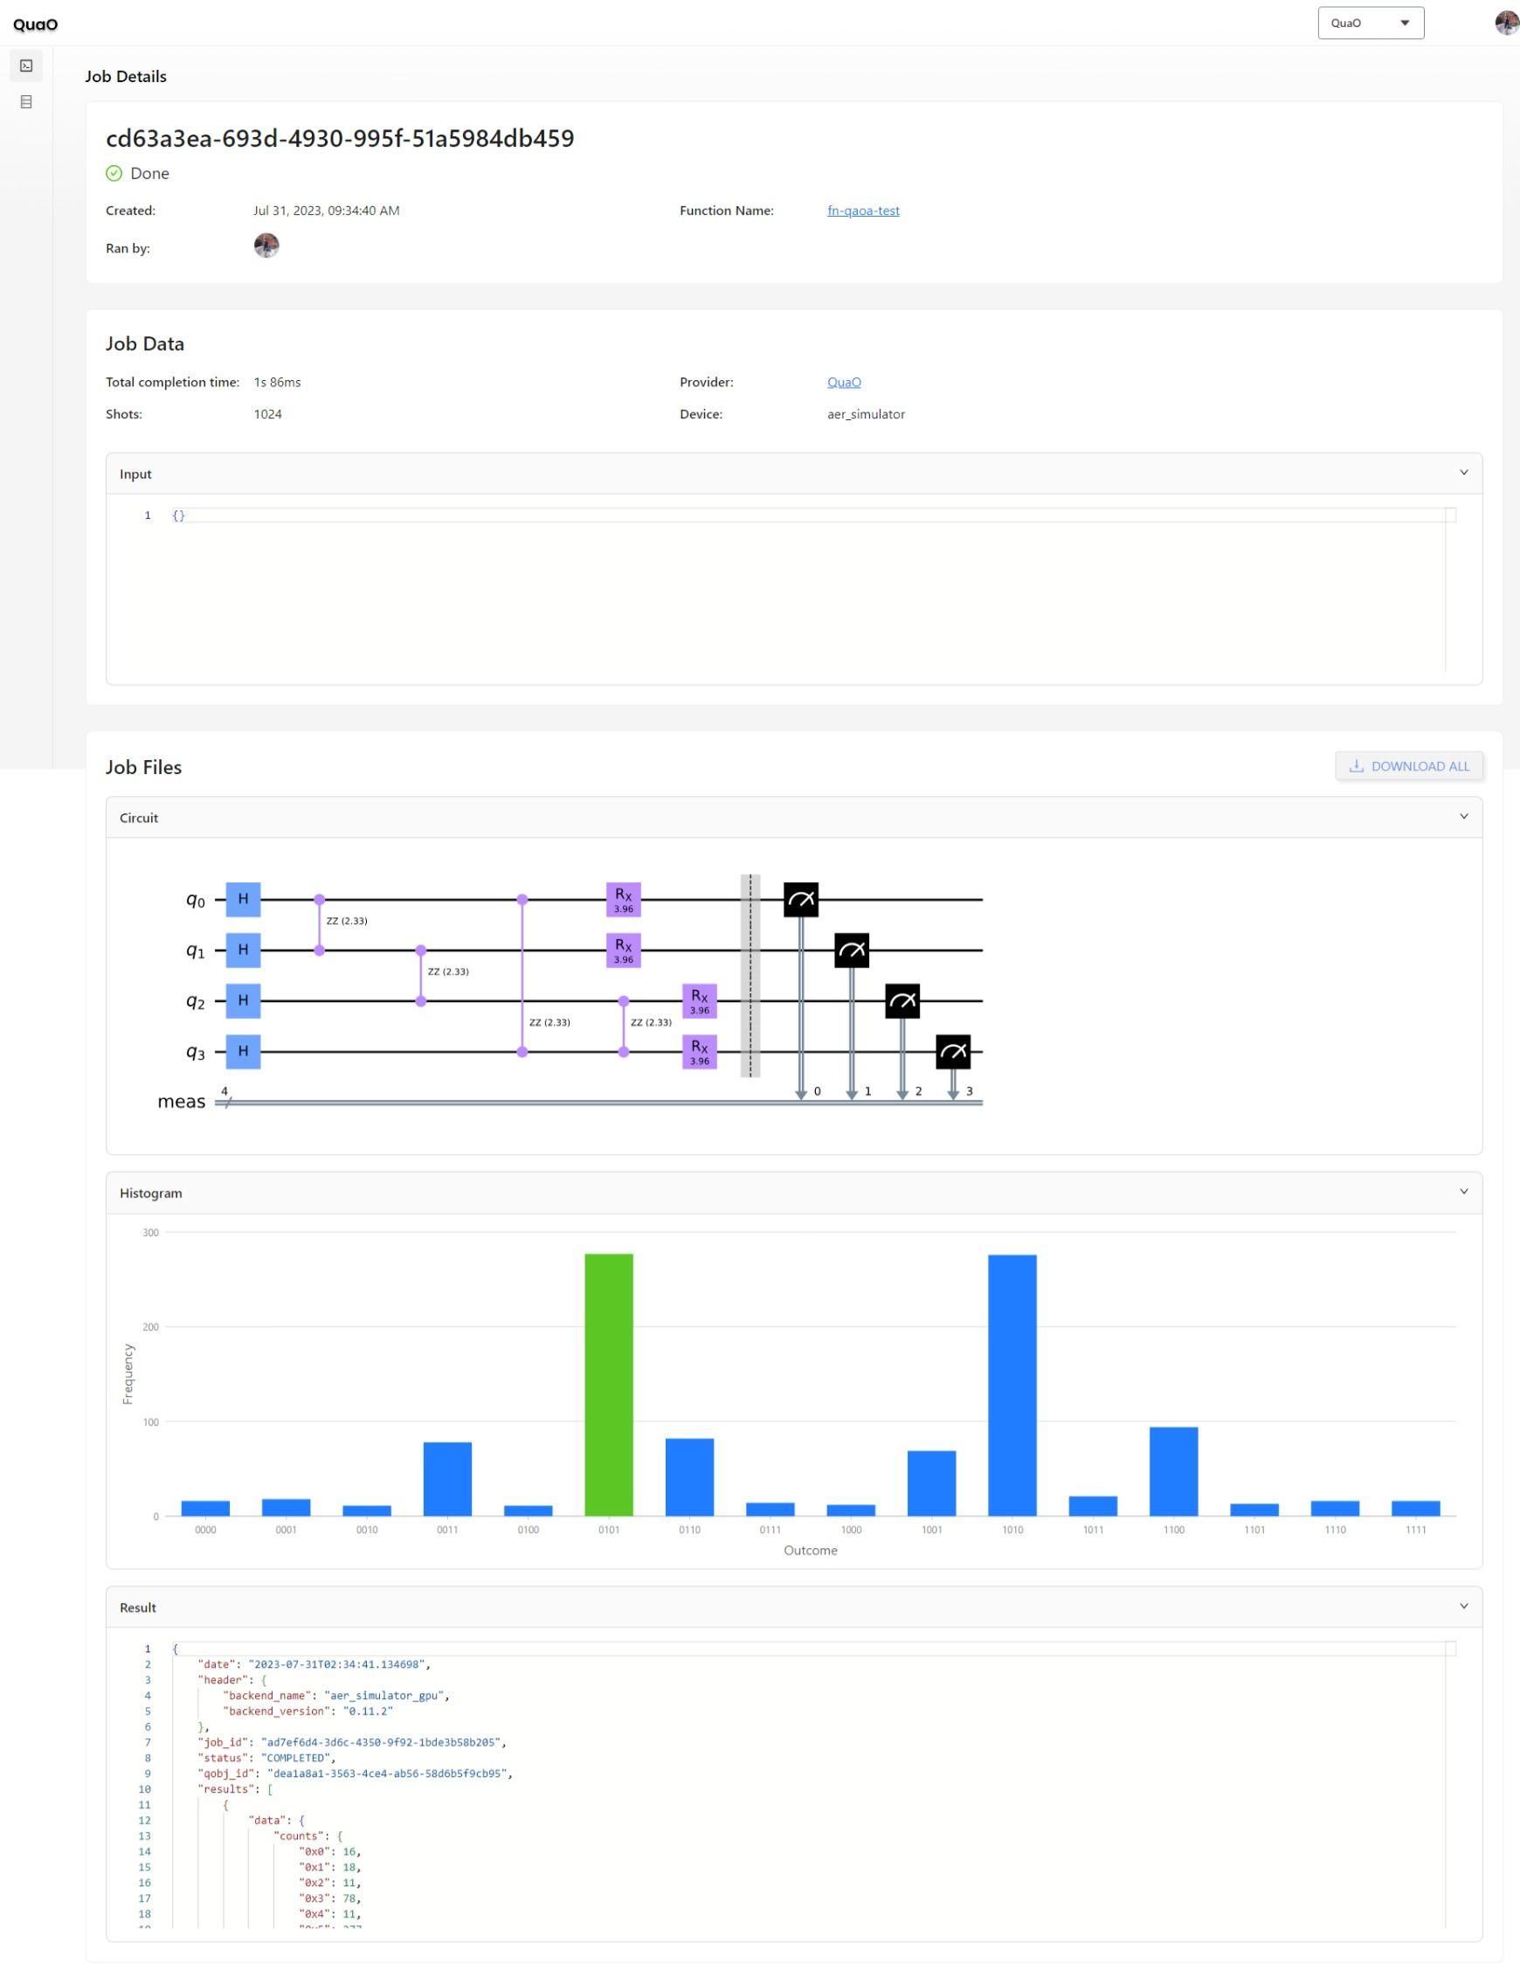Click the green 0101 histogram bar
The height and width of the screenshot is (1977, 1520).
[609, 1385]
